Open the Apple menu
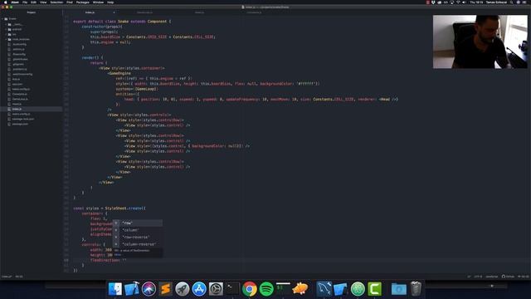 tap(5, 2)
